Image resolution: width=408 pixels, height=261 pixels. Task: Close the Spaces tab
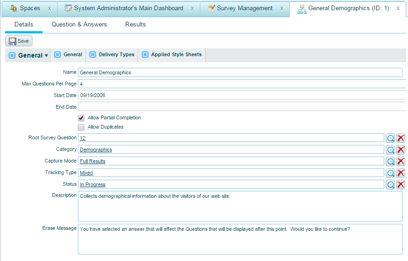coord(50,9)
